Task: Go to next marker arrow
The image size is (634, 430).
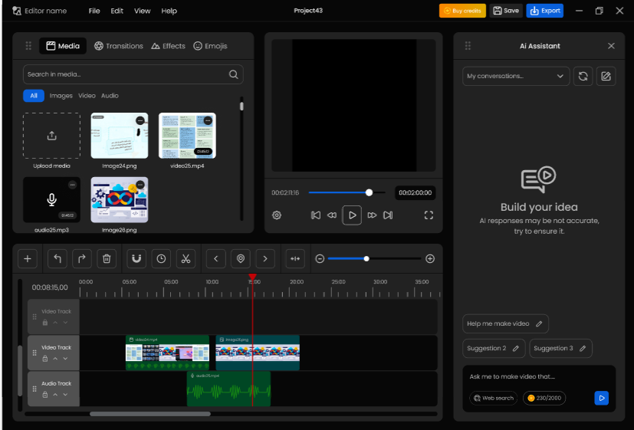Action: [265, 258]
